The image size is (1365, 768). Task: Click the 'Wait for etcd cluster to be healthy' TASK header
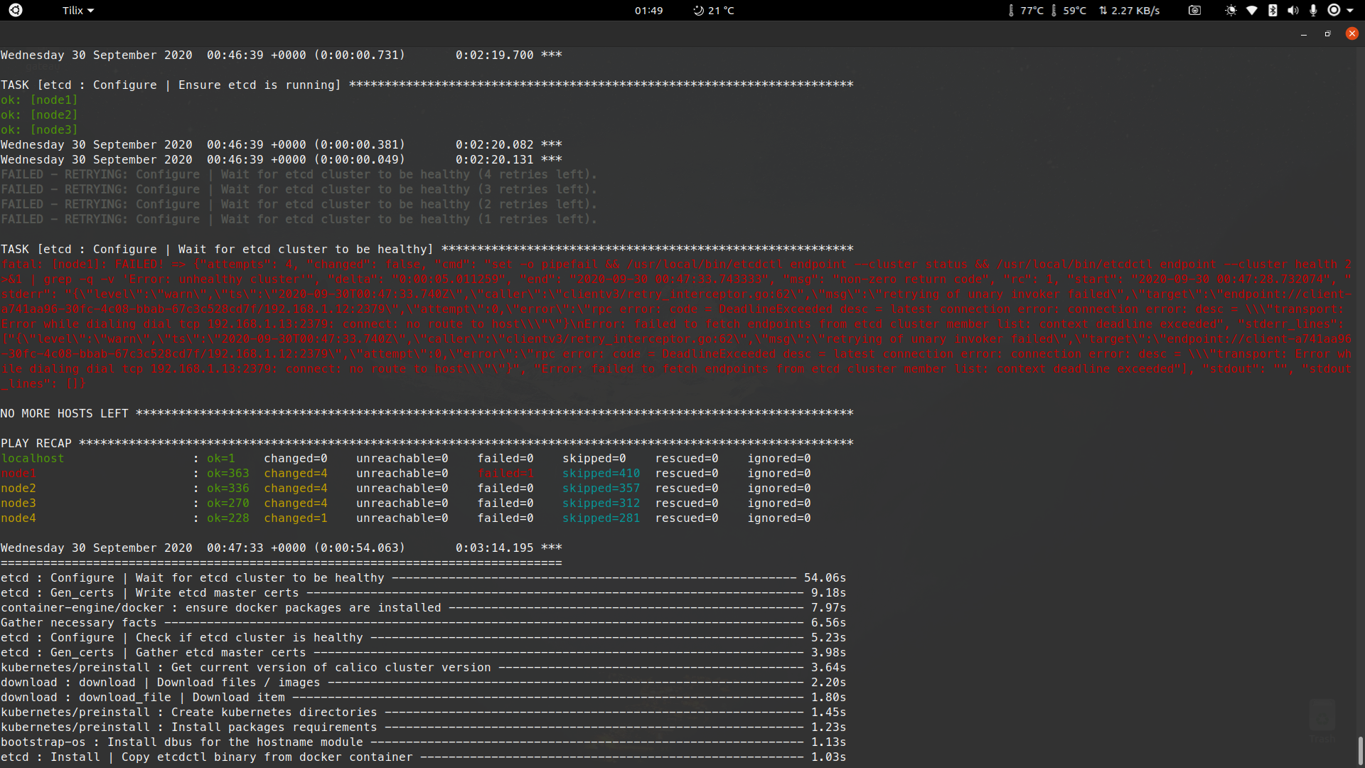[427, 249]
